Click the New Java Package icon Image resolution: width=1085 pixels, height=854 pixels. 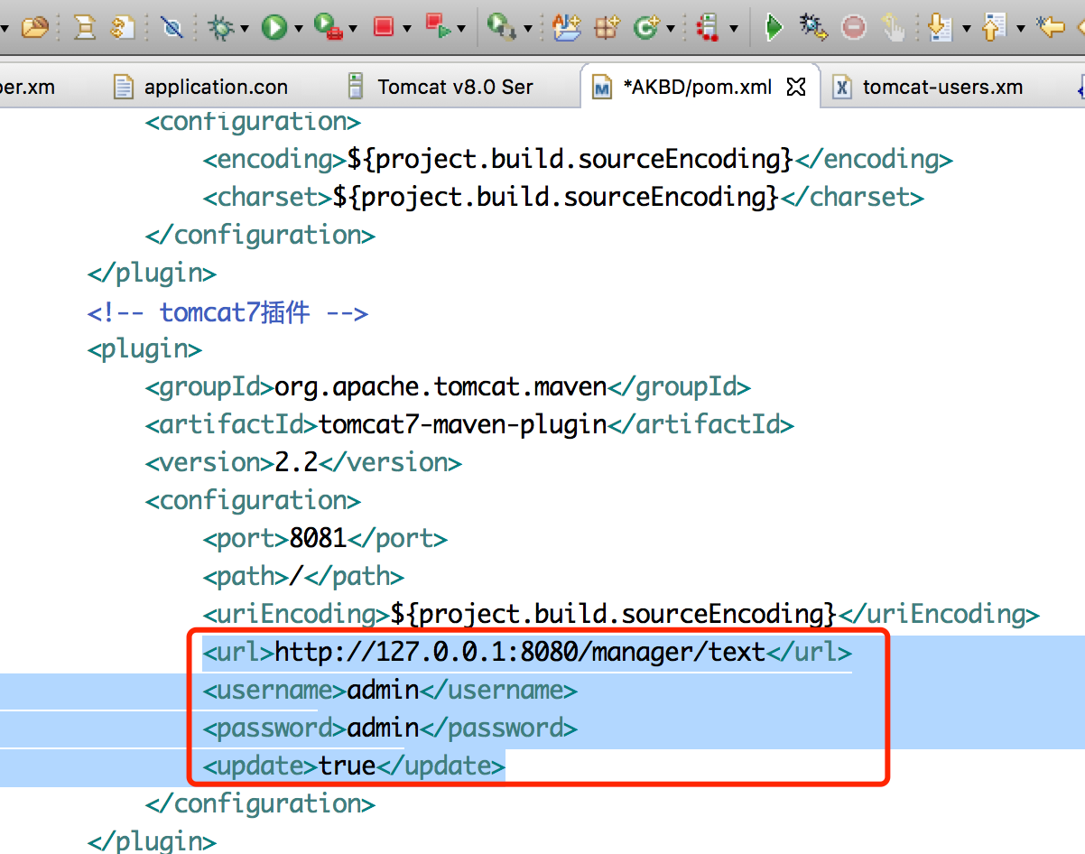[x=605, y=28]
